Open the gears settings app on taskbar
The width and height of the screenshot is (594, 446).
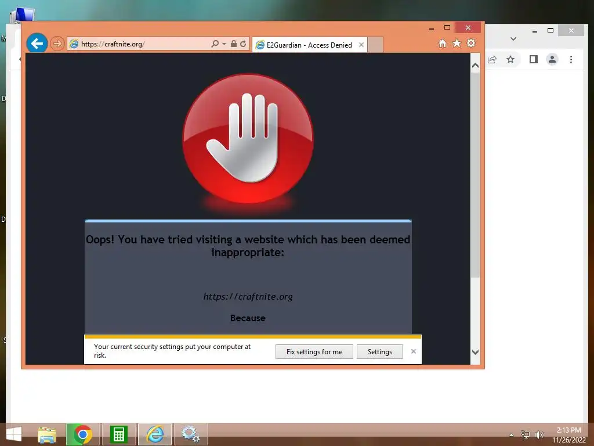point(190,434)
